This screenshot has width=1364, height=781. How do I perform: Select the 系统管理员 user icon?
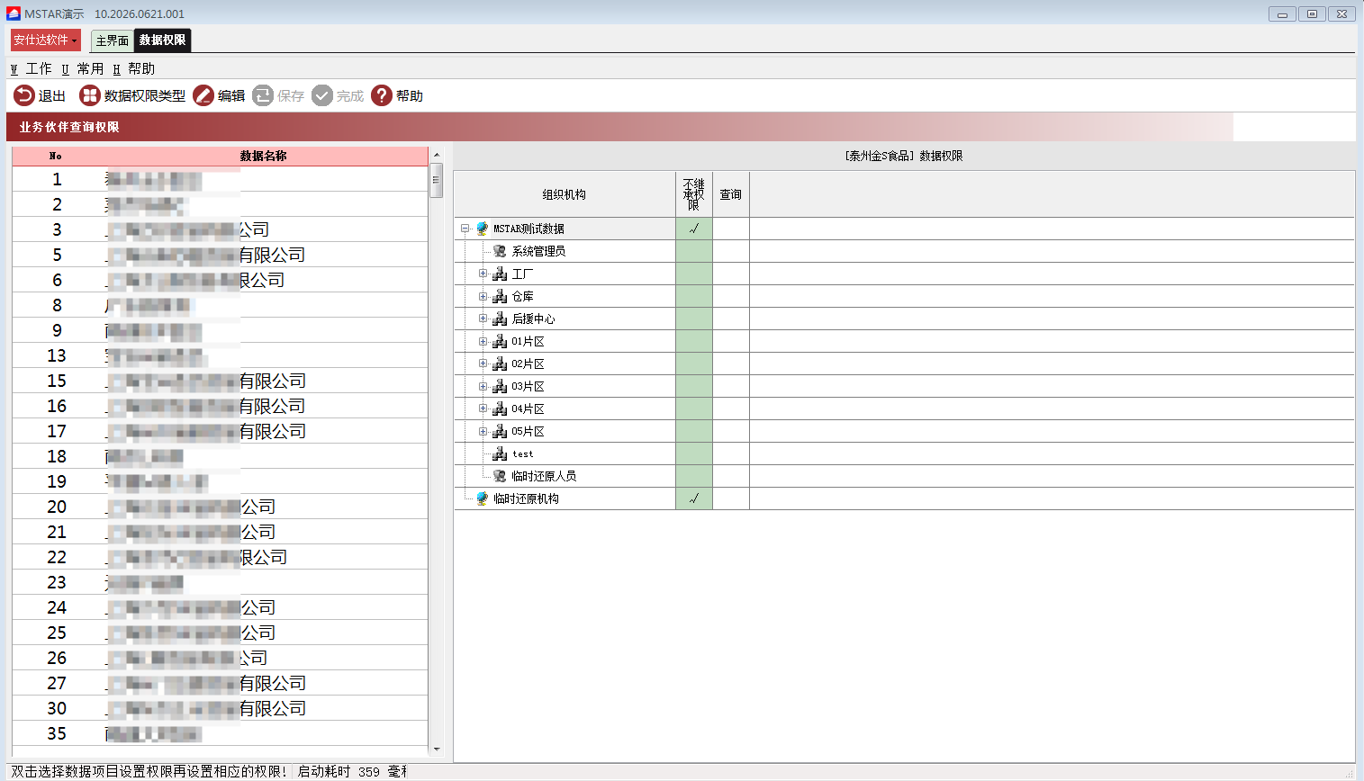pyautogui.click(x=500, y=251)
